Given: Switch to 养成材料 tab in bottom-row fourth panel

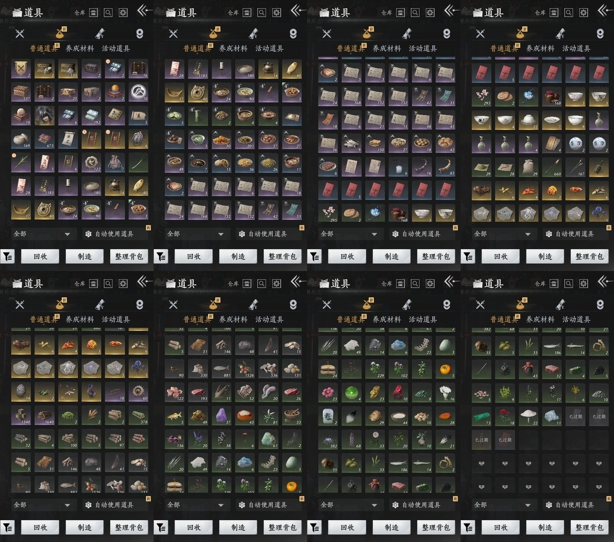Looking at the screenshot, I should pyautogui.click(x=540, y=319).
